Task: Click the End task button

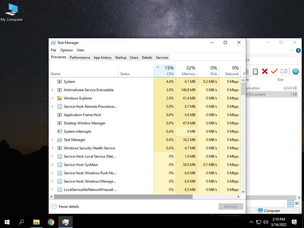Action: point(231,207)
